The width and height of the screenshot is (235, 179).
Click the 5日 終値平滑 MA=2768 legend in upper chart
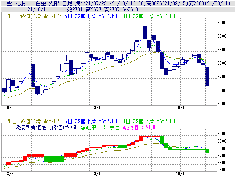coord(91,16)
